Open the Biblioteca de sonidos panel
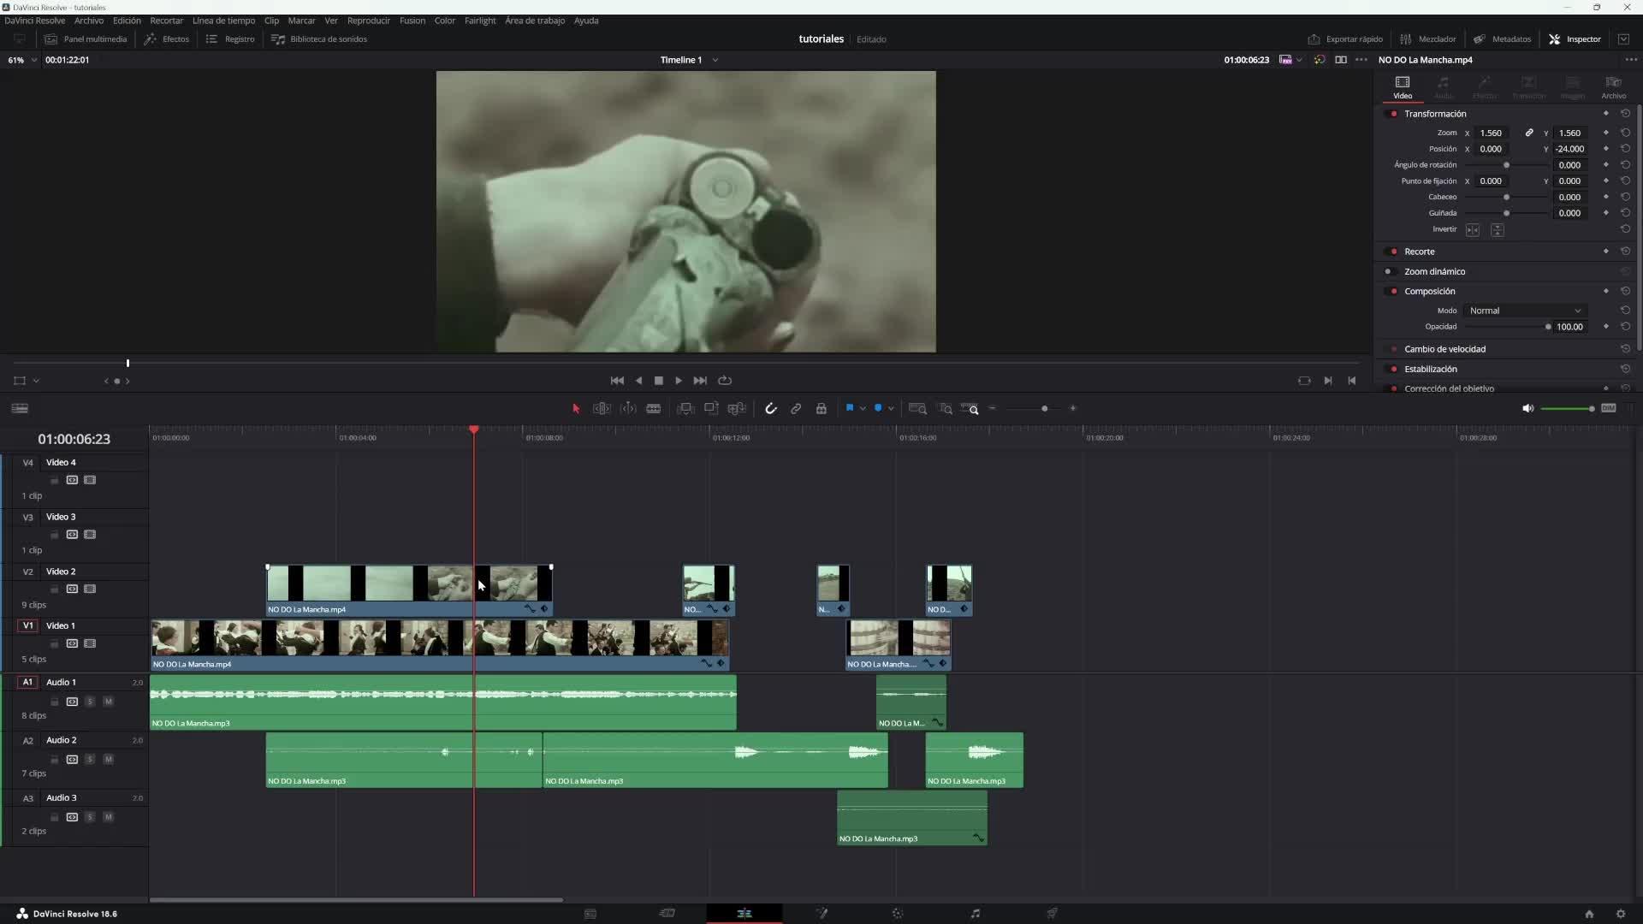Viewport: 1643px width, 924px height. [319, 39]
